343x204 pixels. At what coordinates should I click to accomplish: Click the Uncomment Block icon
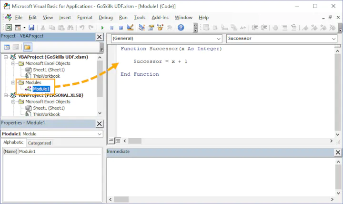(x=293, y=28)
